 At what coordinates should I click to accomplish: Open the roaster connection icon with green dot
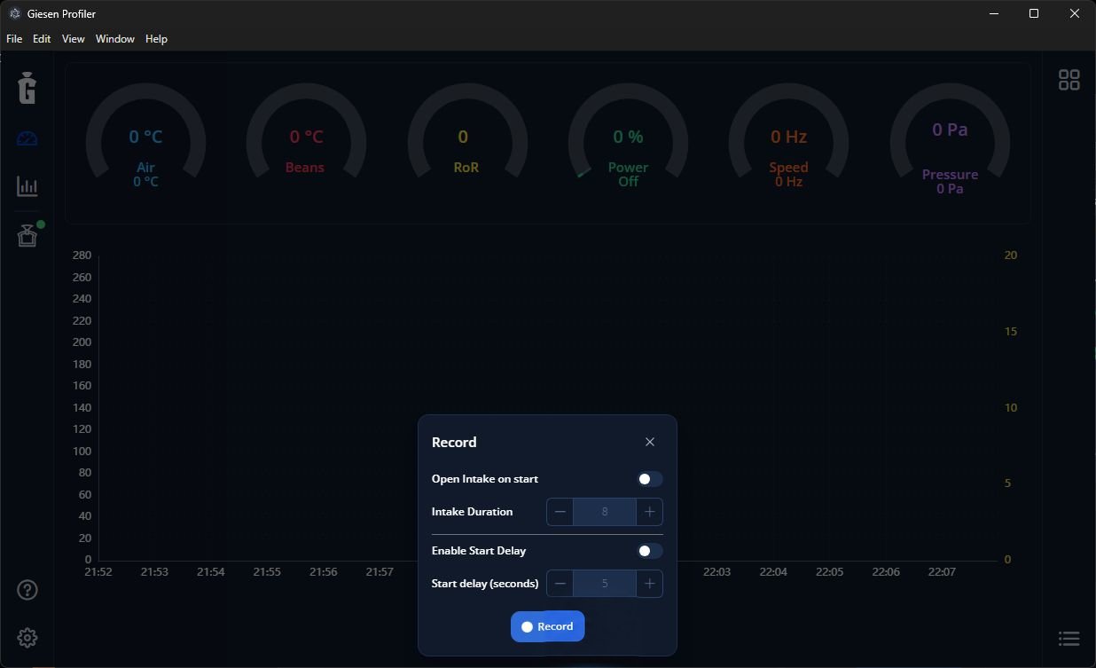(28, 235)
